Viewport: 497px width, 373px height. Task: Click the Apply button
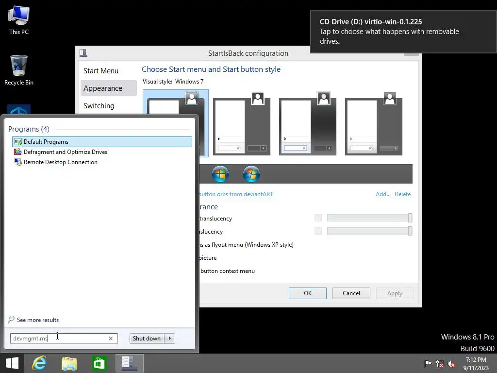point(395,293)
